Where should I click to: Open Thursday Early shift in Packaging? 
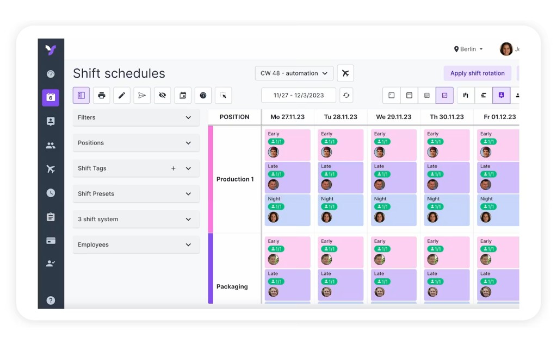click(447, 252)
